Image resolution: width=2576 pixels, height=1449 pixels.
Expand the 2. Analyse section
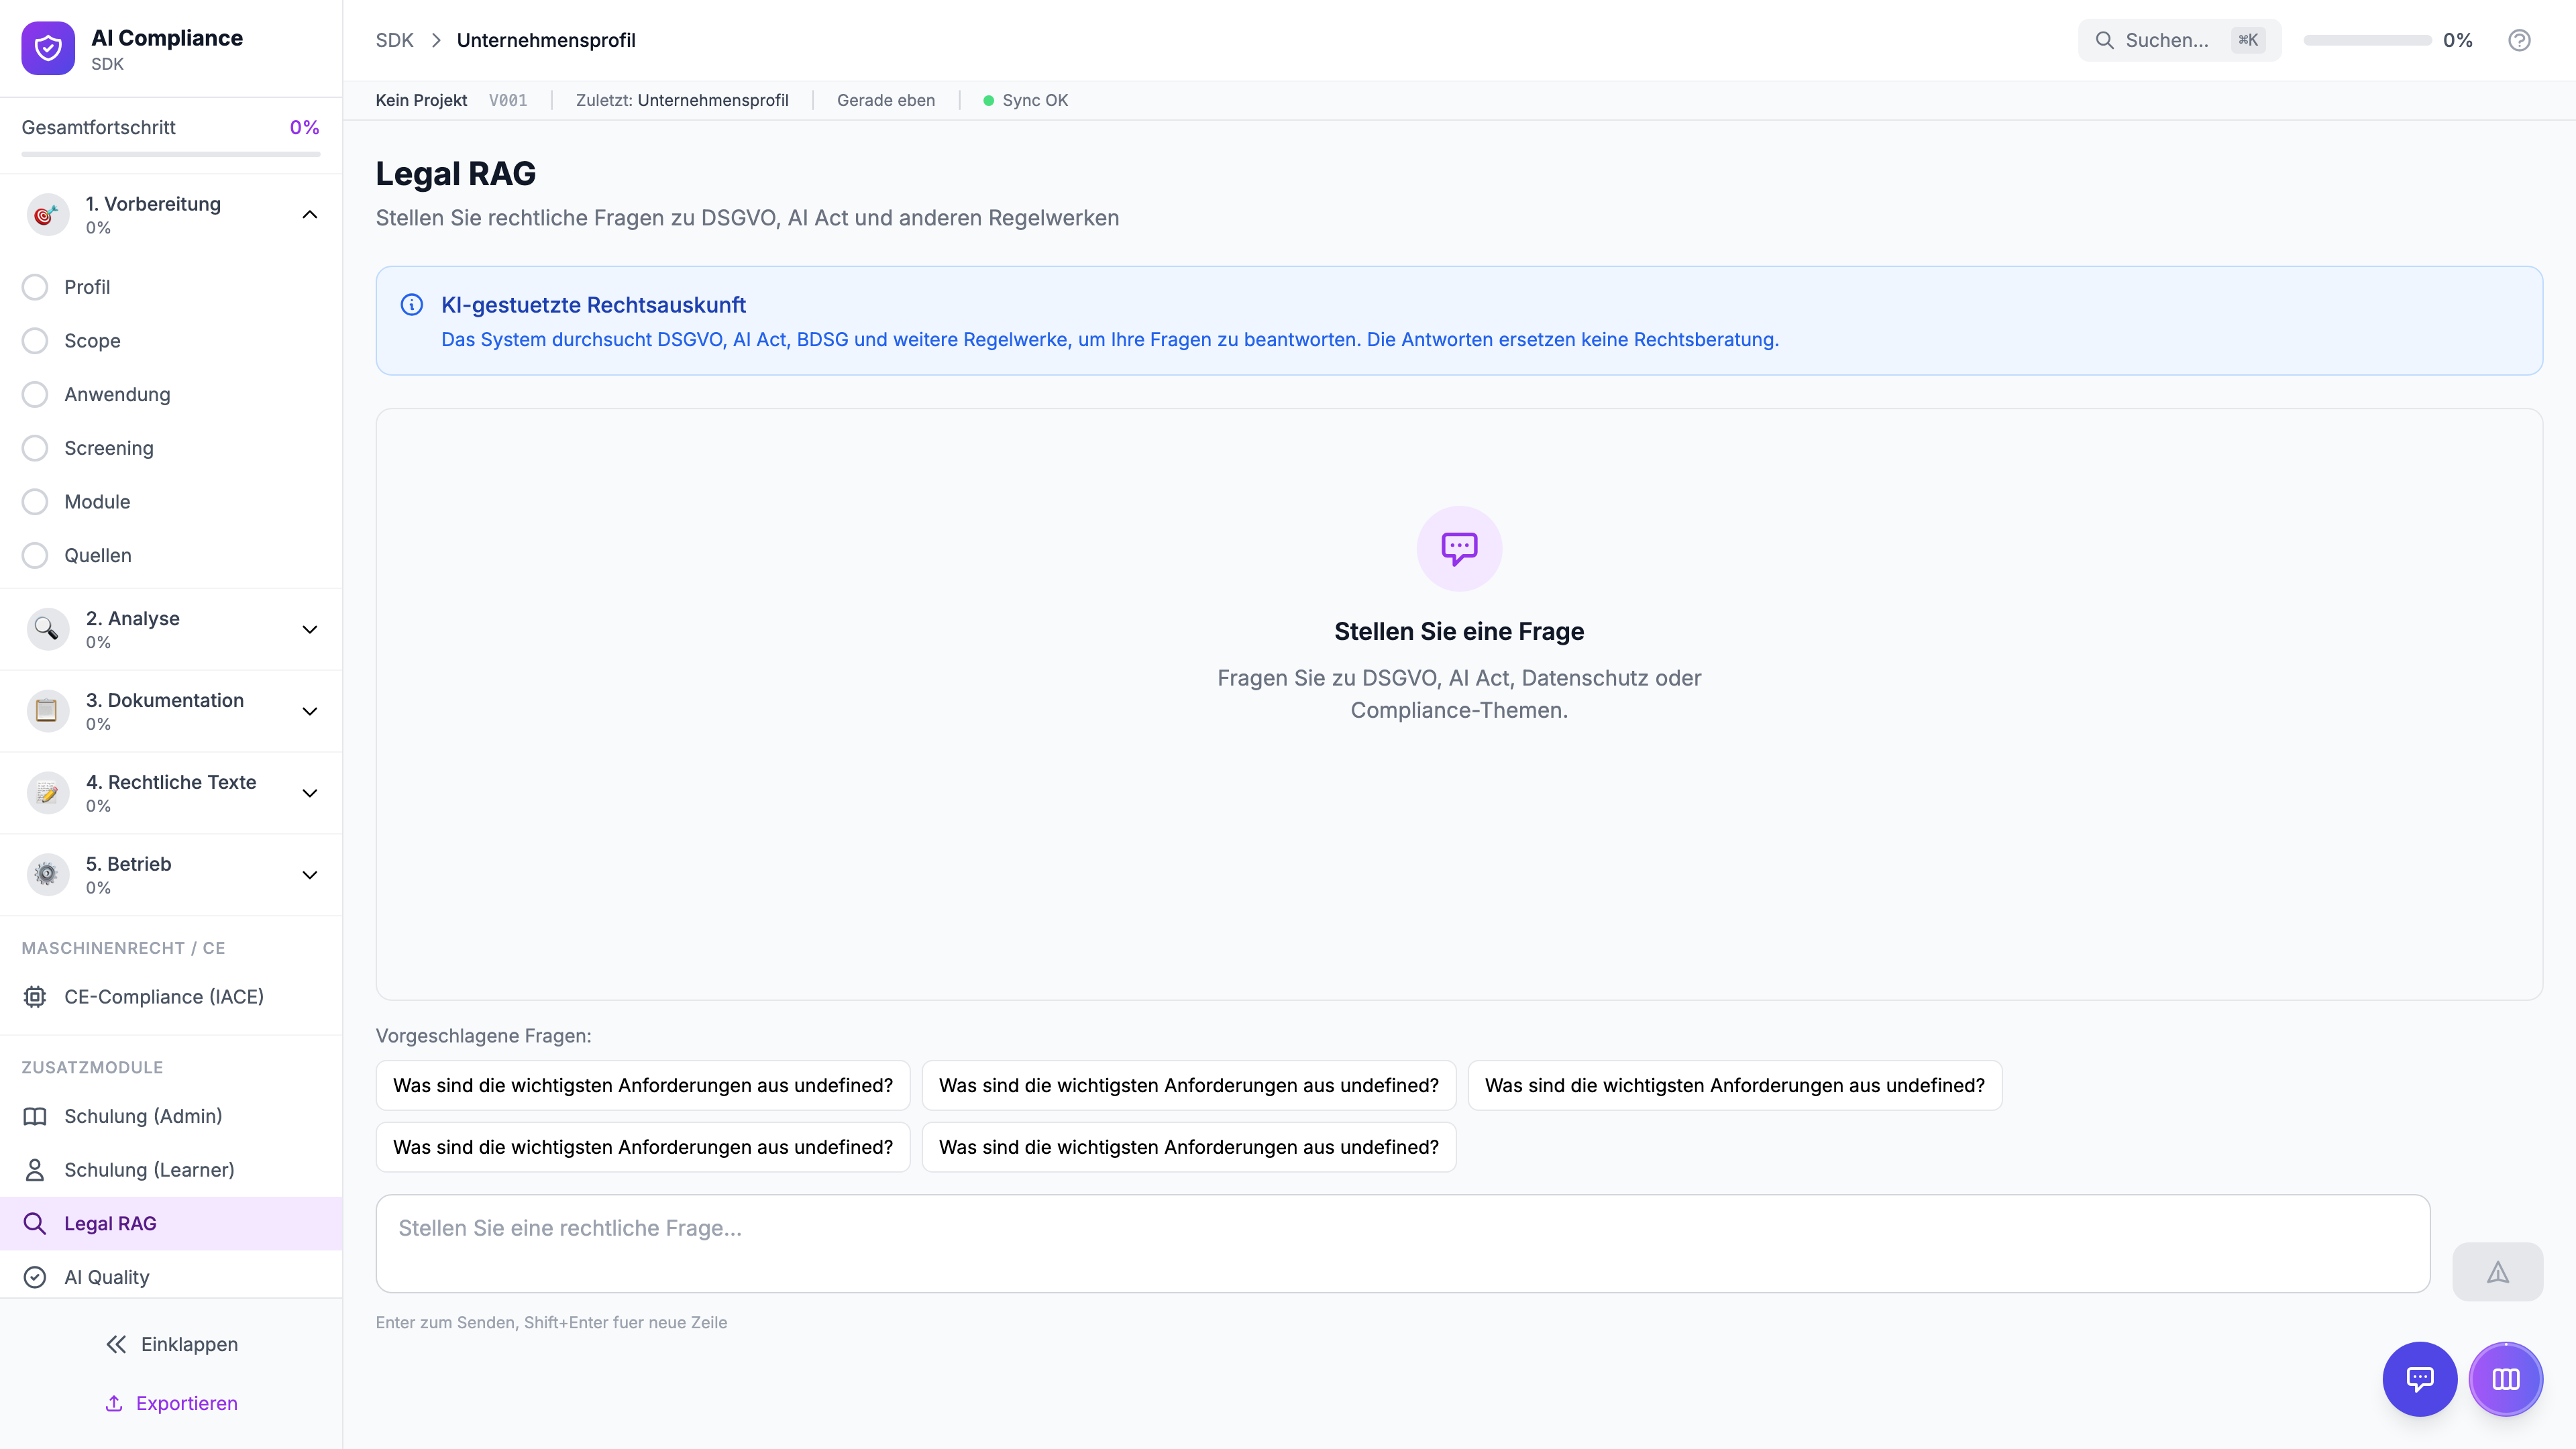tap(310, 629)
